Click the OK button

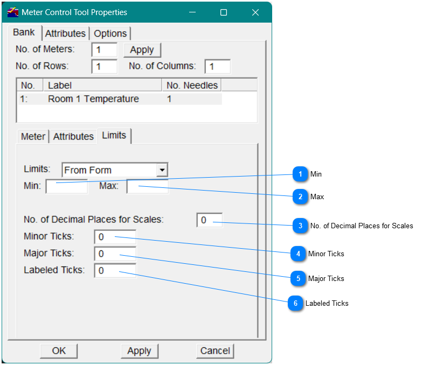(x=59, y=351)
